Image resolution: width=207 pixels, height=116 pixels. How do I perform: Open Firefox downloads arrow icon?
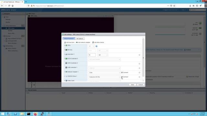click(190, 6)
